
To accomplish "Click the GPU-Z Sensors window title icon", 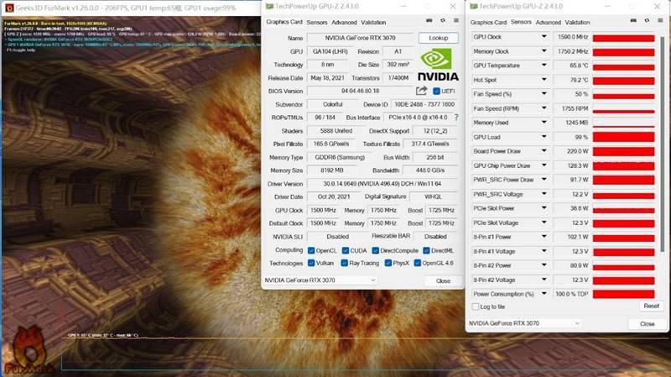I will [x=473, y=7].
